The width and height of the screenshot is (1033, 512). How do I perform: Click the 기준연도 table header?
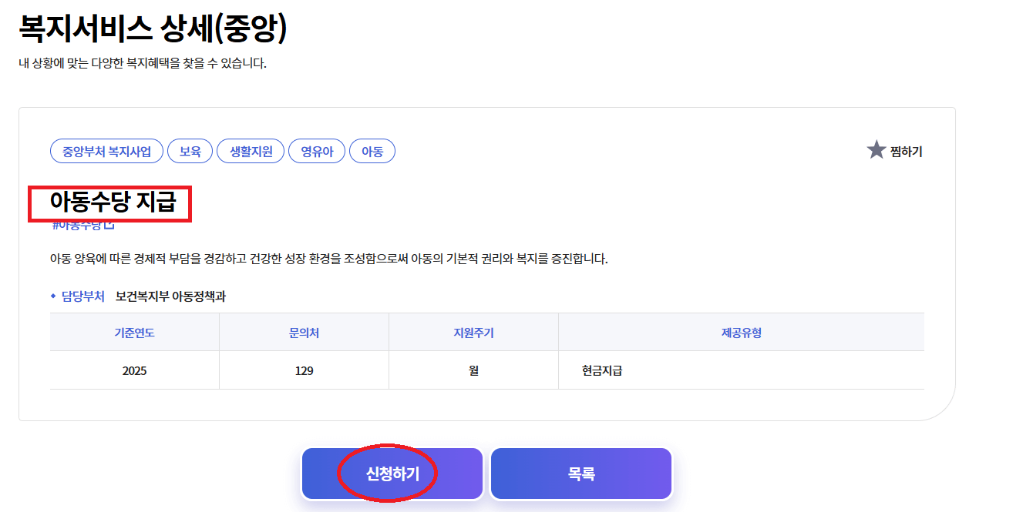134,330
